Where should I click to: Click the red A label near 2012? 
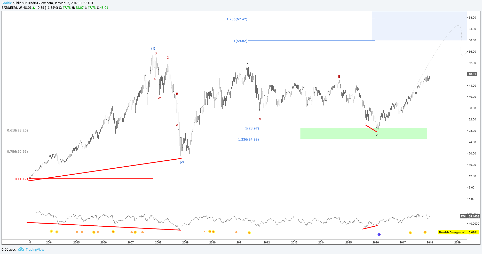tap(260, 119)
